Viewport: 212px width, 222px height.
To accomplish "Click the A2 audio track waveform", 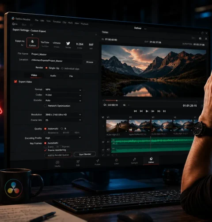I will 152,149.
